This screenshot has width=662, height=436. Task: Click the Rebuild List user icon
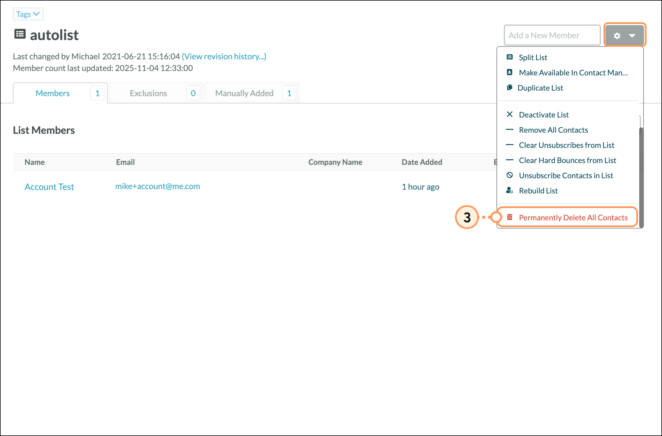pyautogui.click(x=509, y=191)
